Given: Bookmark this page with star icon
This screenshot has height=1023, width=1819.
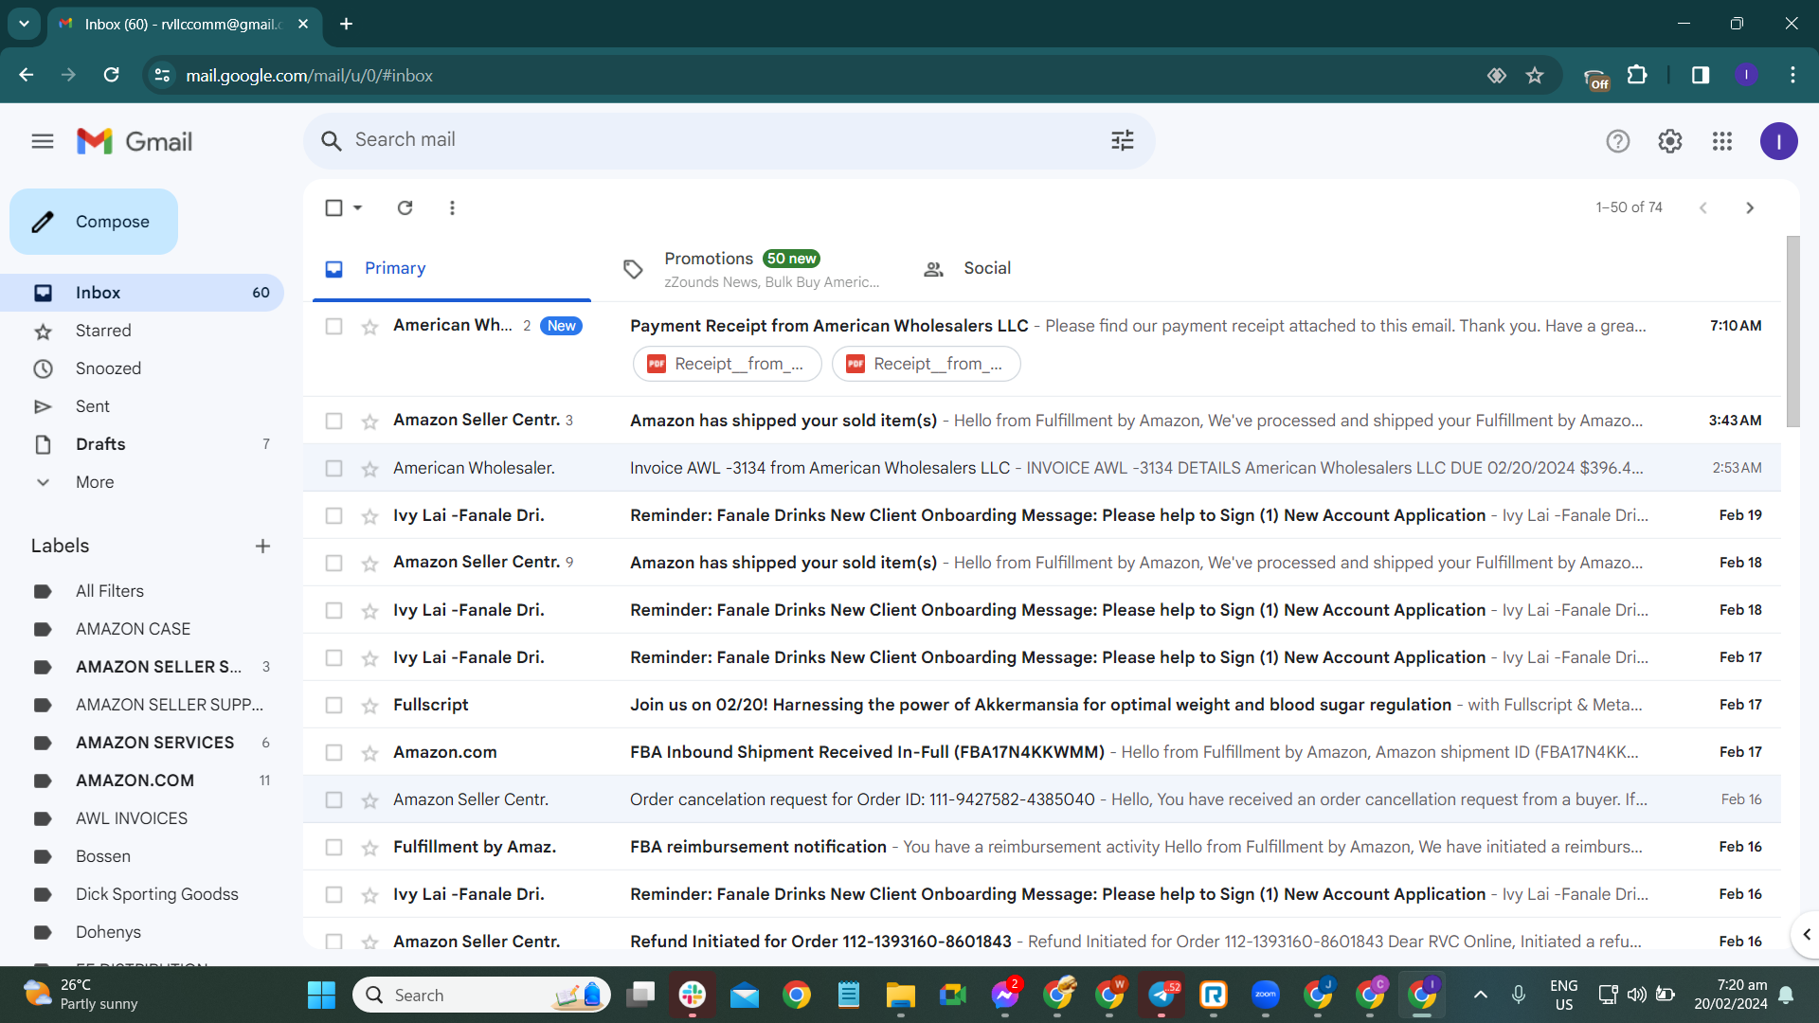Looking at the screenshot, I should pyautogui.click(x=1535, y=76).
